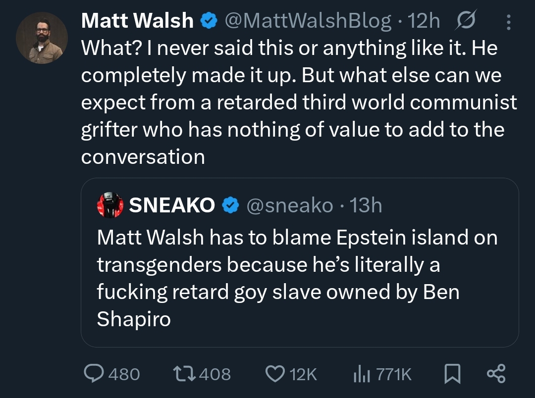The height and width of the screenshot is (398, 535).
Task: Open the quoted tweet's 13h timestamp
Action: point(366,205)
